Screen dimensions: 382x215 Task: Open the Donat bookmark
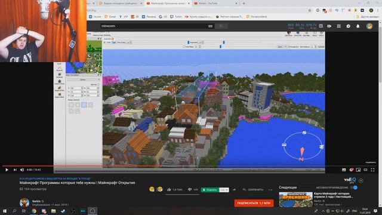tap(110, 17)
